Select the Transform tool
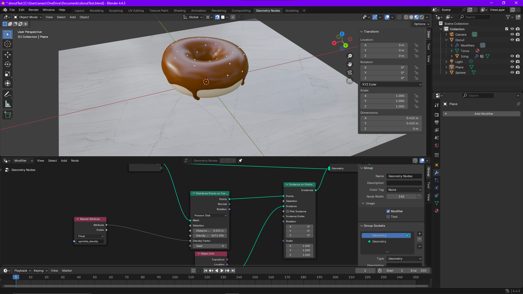The image size is (523, 294). (8, 83)
